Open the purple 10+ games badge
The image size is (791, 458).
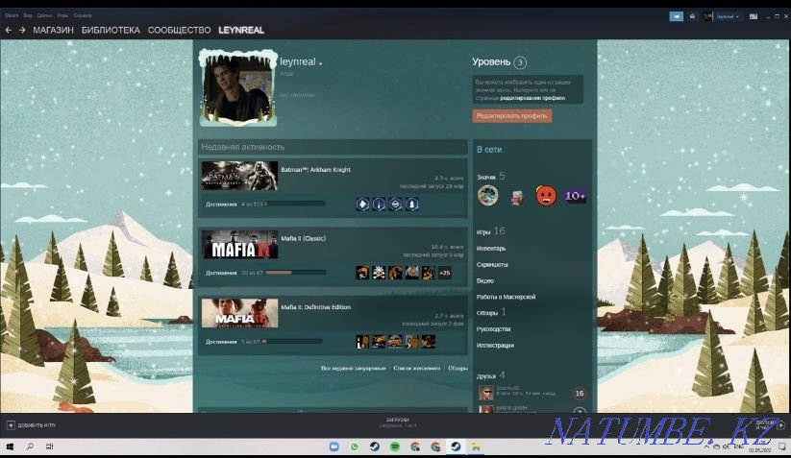pyautogui.click(x=575, y=196)
